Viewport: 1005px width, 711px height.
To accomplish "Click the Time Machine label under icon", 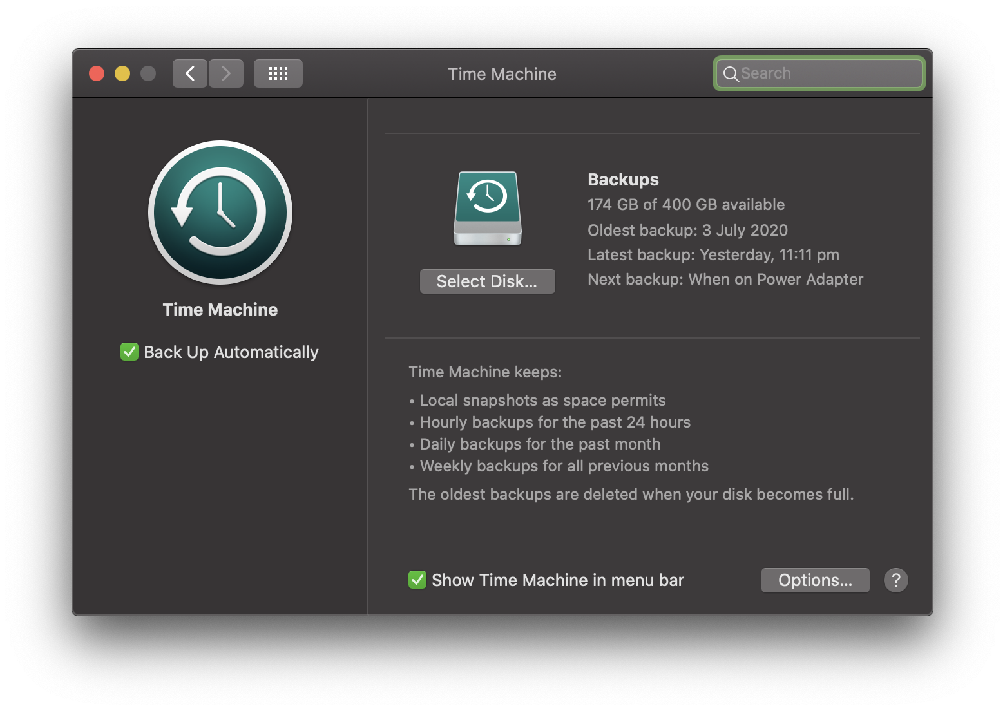I will (x=220, y=310).
